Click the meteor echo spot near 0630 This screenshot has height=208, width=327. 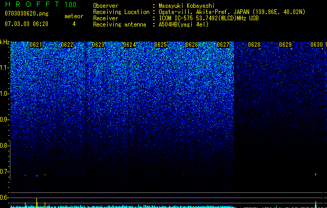tap(316, 174)
